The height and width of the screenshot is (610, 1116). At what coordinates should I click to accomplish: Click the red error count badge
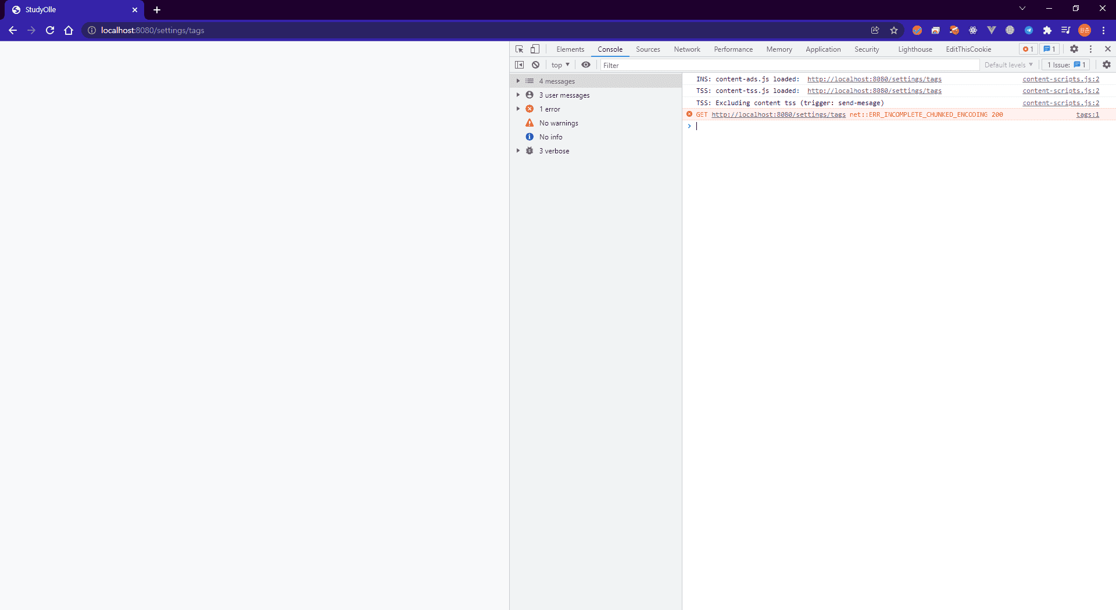tap(1028, 49)
